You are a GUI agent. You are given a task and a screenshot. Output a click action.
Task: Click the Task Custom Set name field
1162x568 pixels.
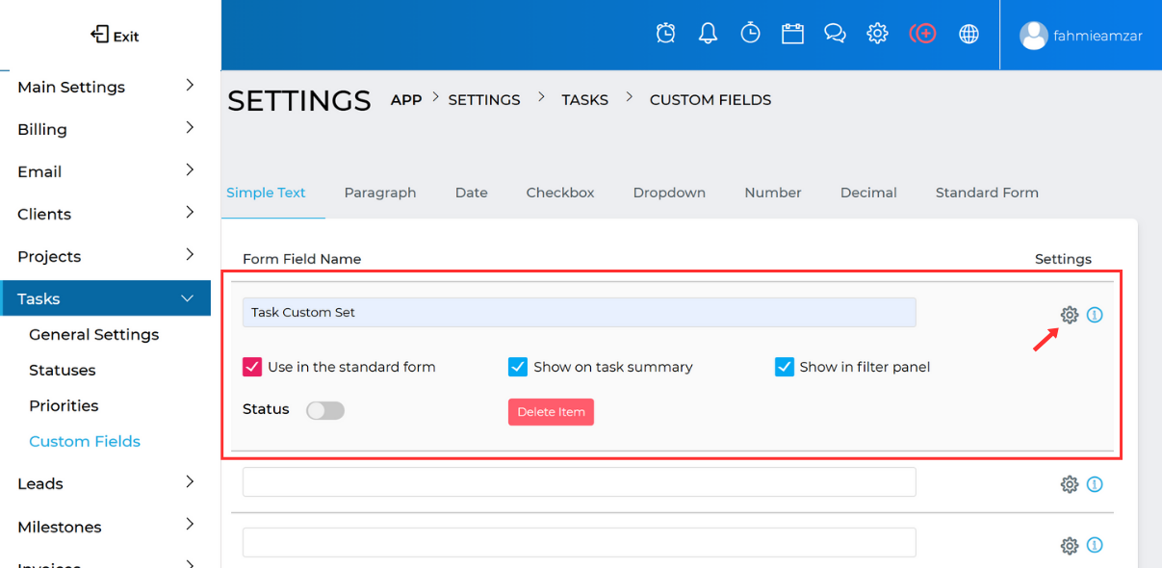pyautogui.click(x=580, y=312)
